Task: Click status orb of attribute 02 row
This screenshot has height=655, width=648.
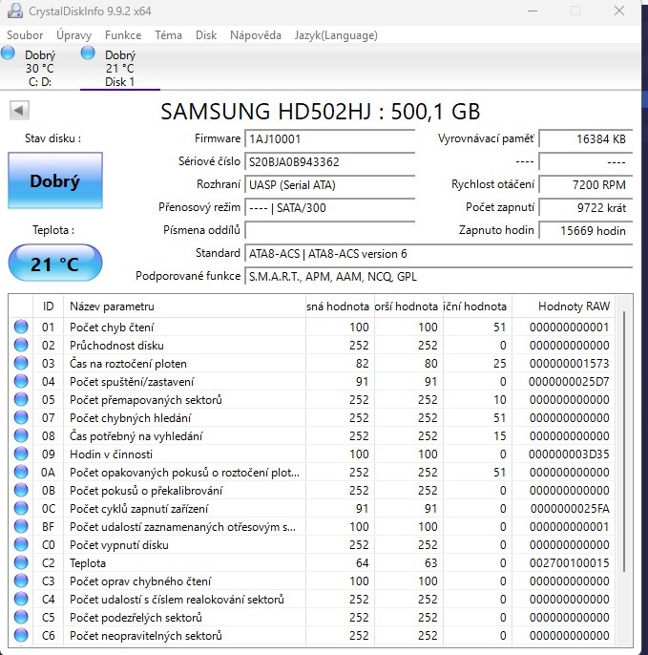Action: click(21, 345)
